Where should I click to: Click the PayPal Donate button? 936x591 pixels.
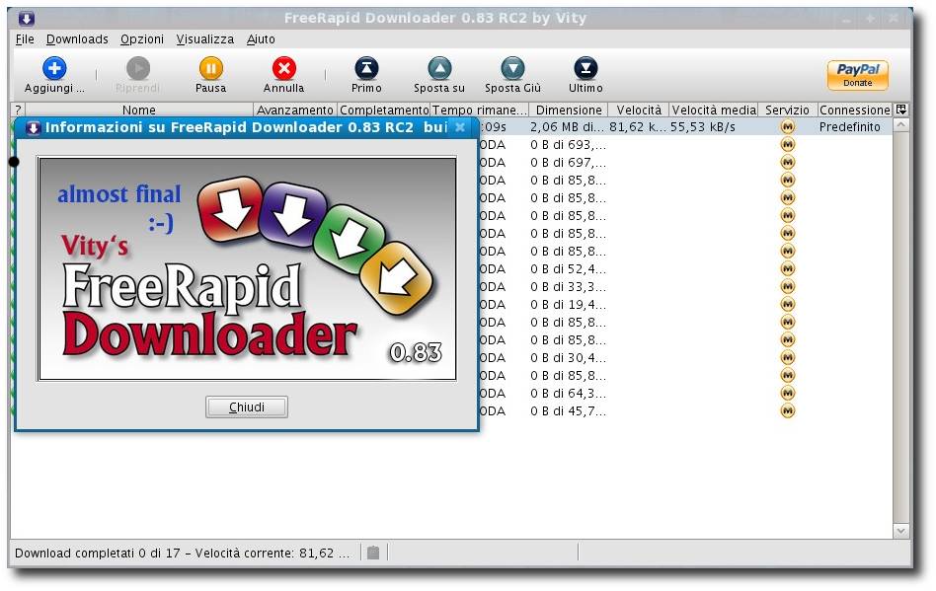pos(857,75)
